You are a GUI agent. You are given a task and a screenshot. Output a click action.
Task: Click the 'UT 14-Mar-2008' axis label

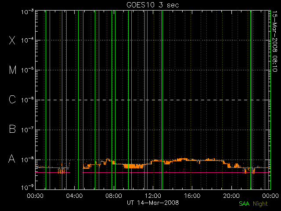point(153,203)
